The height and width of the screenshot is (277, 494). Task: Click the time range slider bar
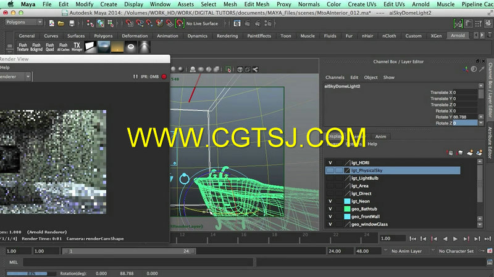click(128, 251)
